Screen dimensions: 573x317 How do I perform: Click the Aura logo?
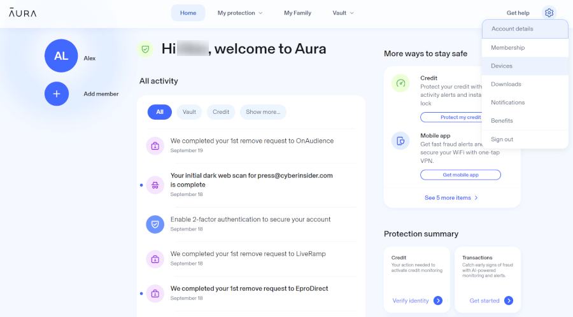pos(22,13)
